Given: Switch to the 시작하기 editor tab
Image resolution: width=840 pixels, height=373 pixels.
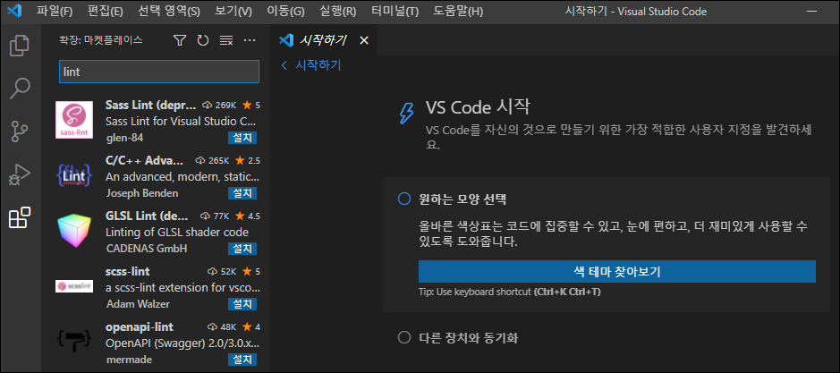Looking at the screenshot, I should 324,40.
